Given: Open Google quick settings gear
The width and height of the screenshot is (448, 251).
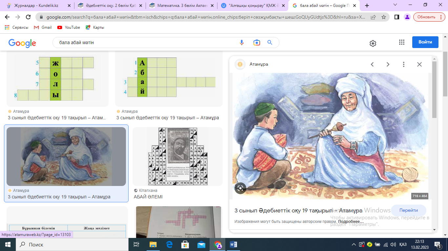Looking at the screenshot, I should click(x=373, y=43).
